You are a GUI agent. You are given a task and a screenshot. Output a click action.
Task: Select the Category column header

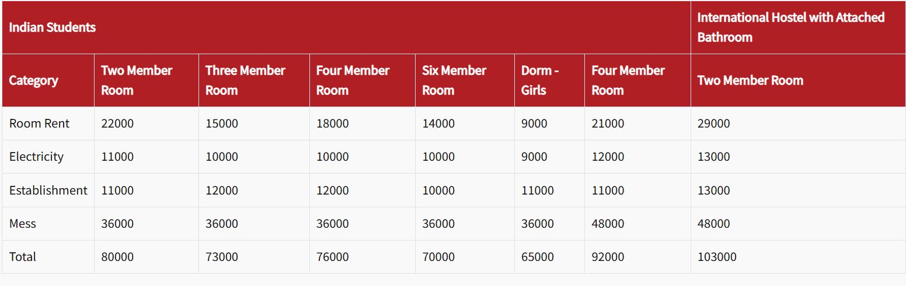tap(34, 80)
